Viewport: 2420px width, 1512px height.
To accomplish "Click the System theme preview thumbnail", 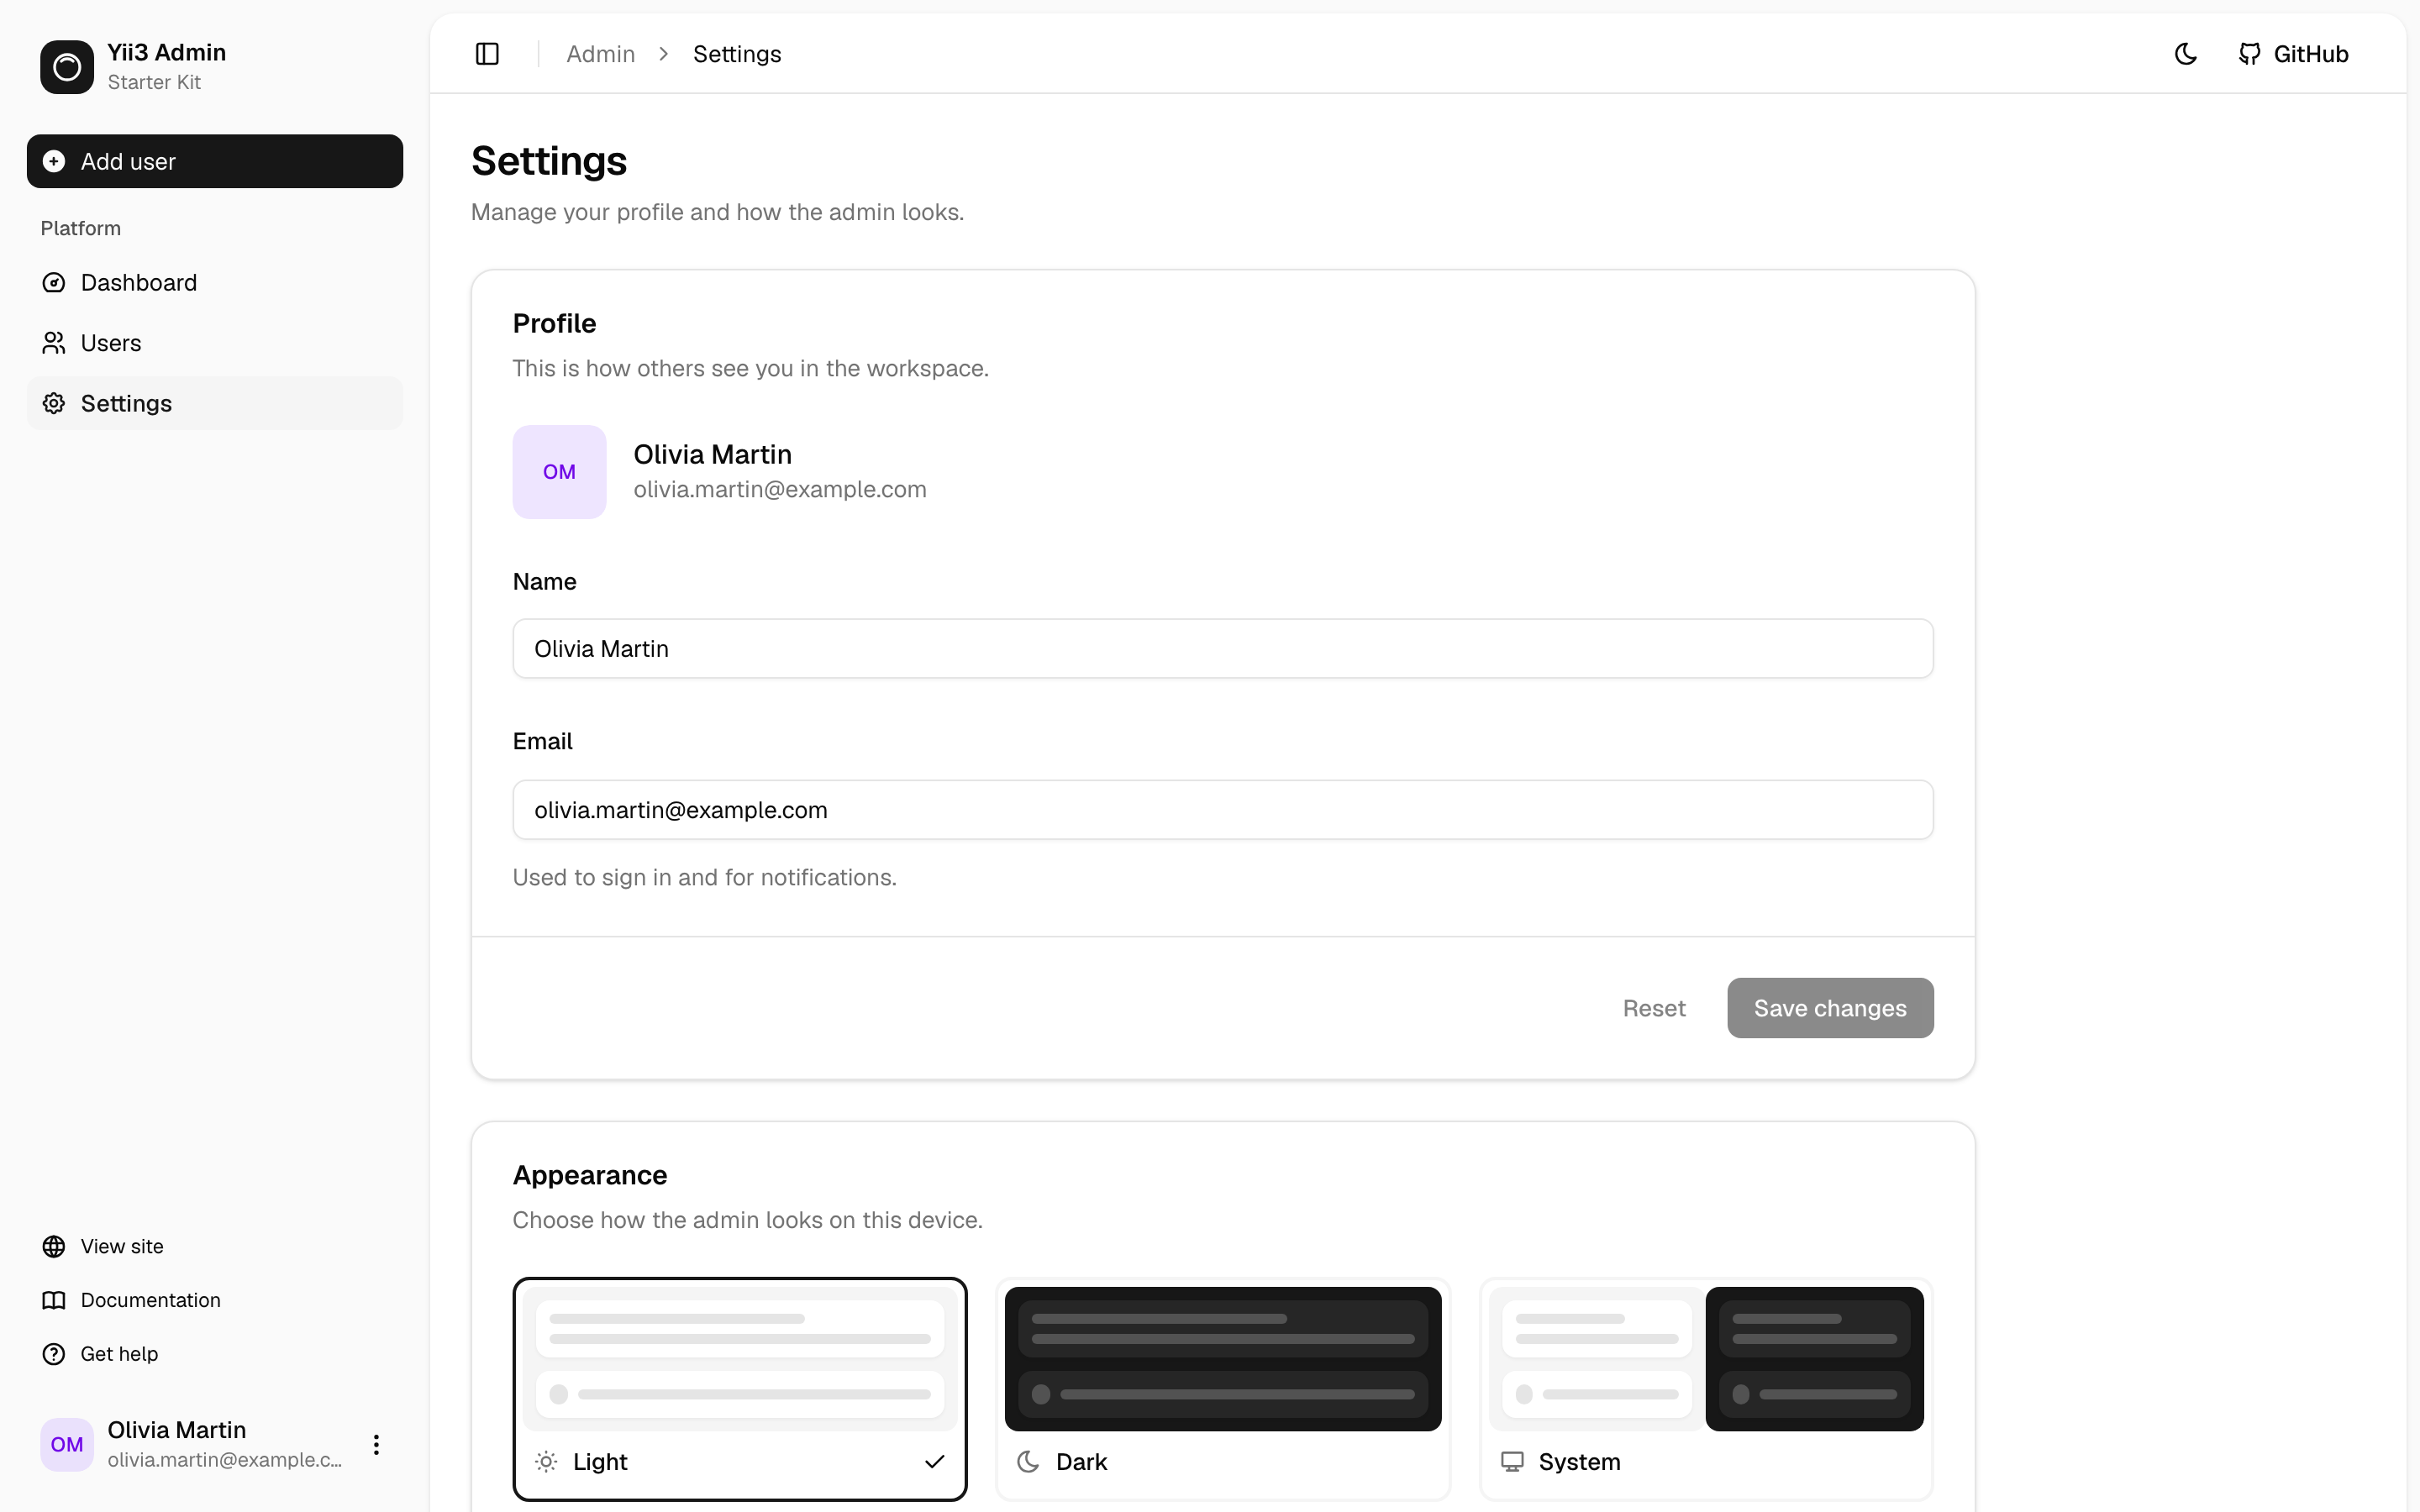I will point(1706,1359).
